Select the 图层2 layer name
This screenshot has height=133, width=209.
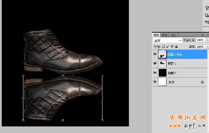click(x=172, y=73)
